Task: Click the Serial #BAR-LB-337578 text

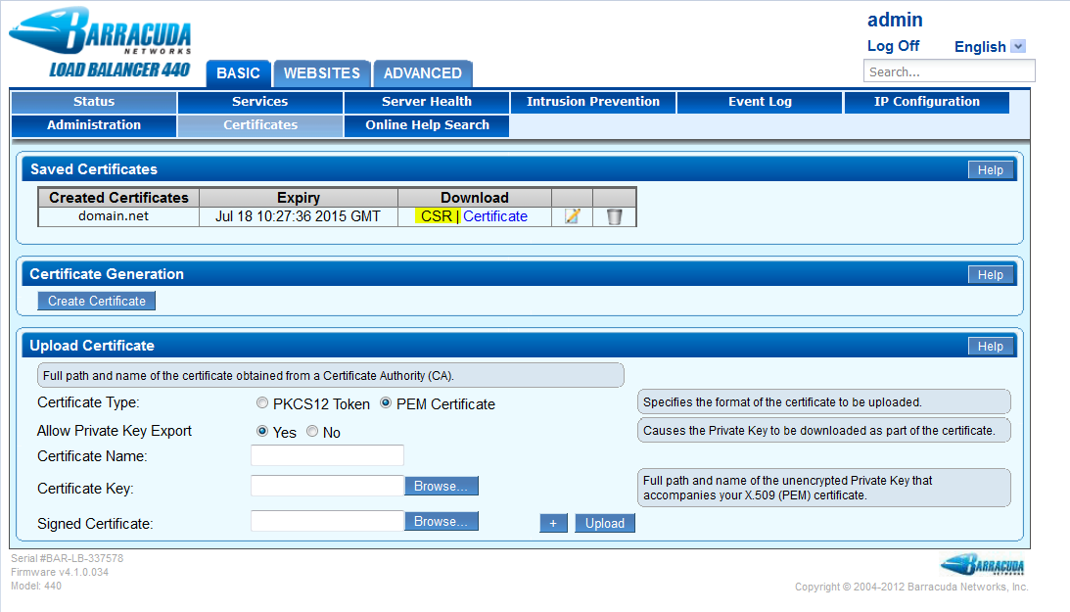Action: click(x=67, y=558)
